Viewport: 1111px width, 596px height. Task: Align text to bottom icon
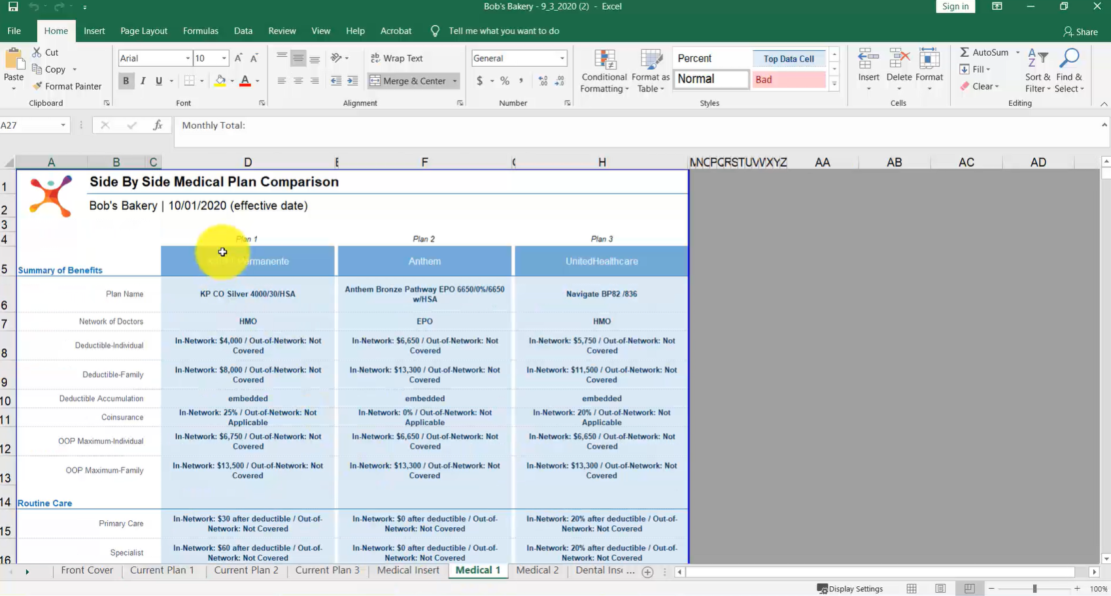(x=315, y=58)
